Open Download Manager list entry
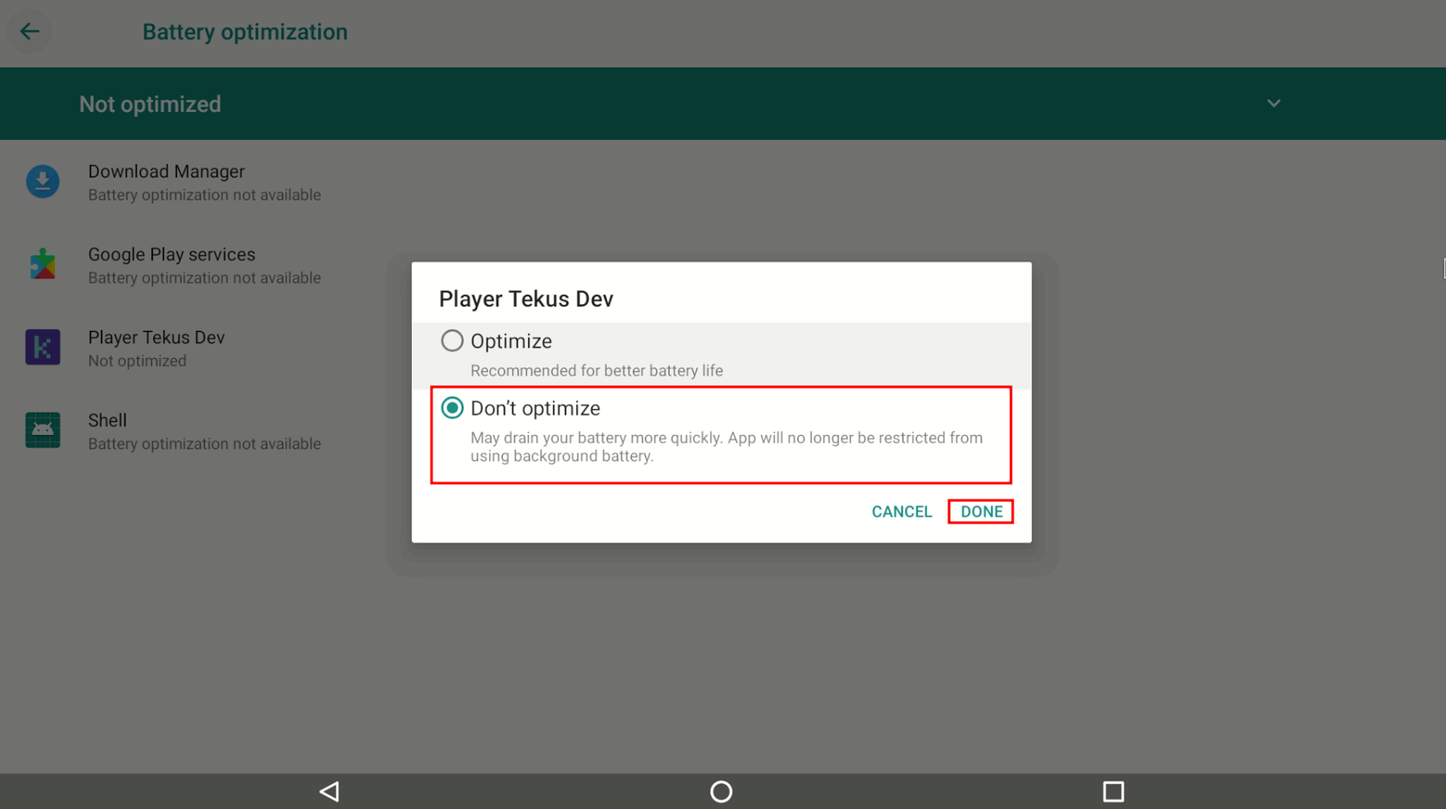 (x=204, y=182)
